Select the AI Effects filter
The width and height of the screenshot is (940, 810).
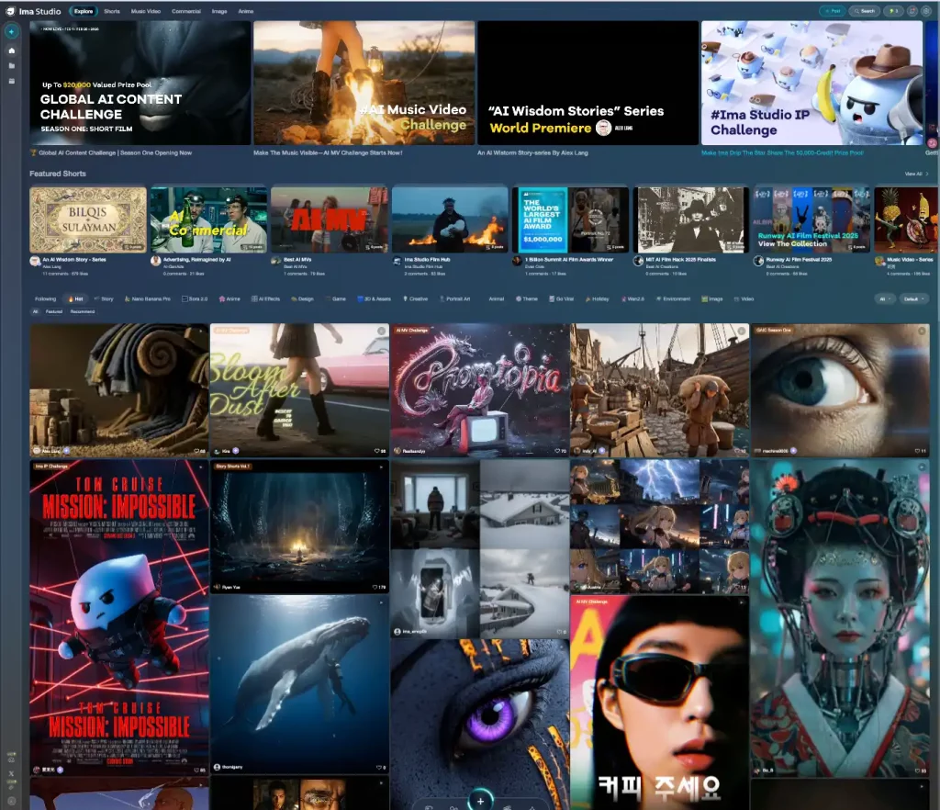click(x=265, y=298)
